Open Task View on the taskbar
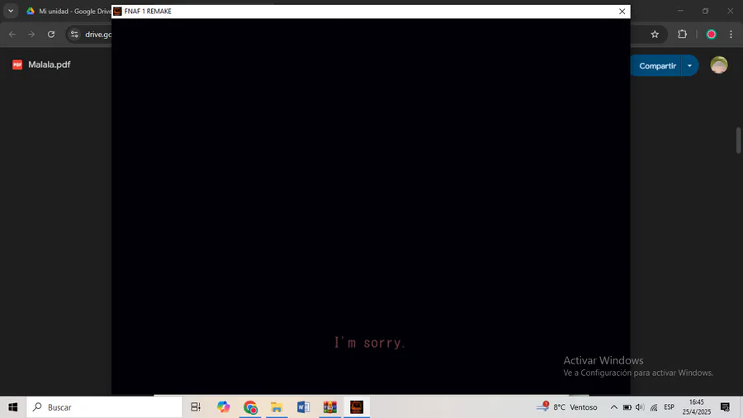Viewport: 743px width, 418px height. [196, 407]
